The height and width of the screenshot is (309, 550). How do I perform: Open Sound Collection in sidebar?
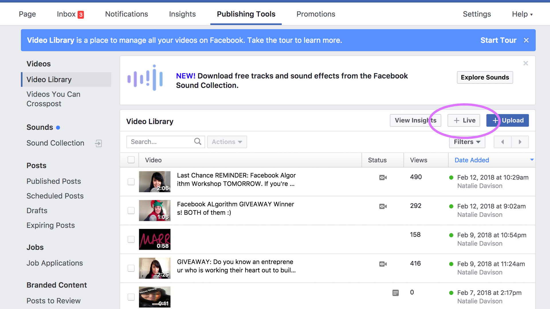[55, 143]
